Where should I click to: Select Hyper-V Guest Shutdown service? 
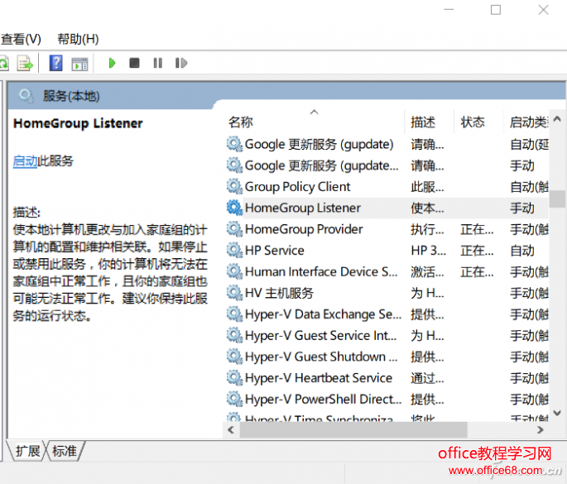[x=387, y=357]
